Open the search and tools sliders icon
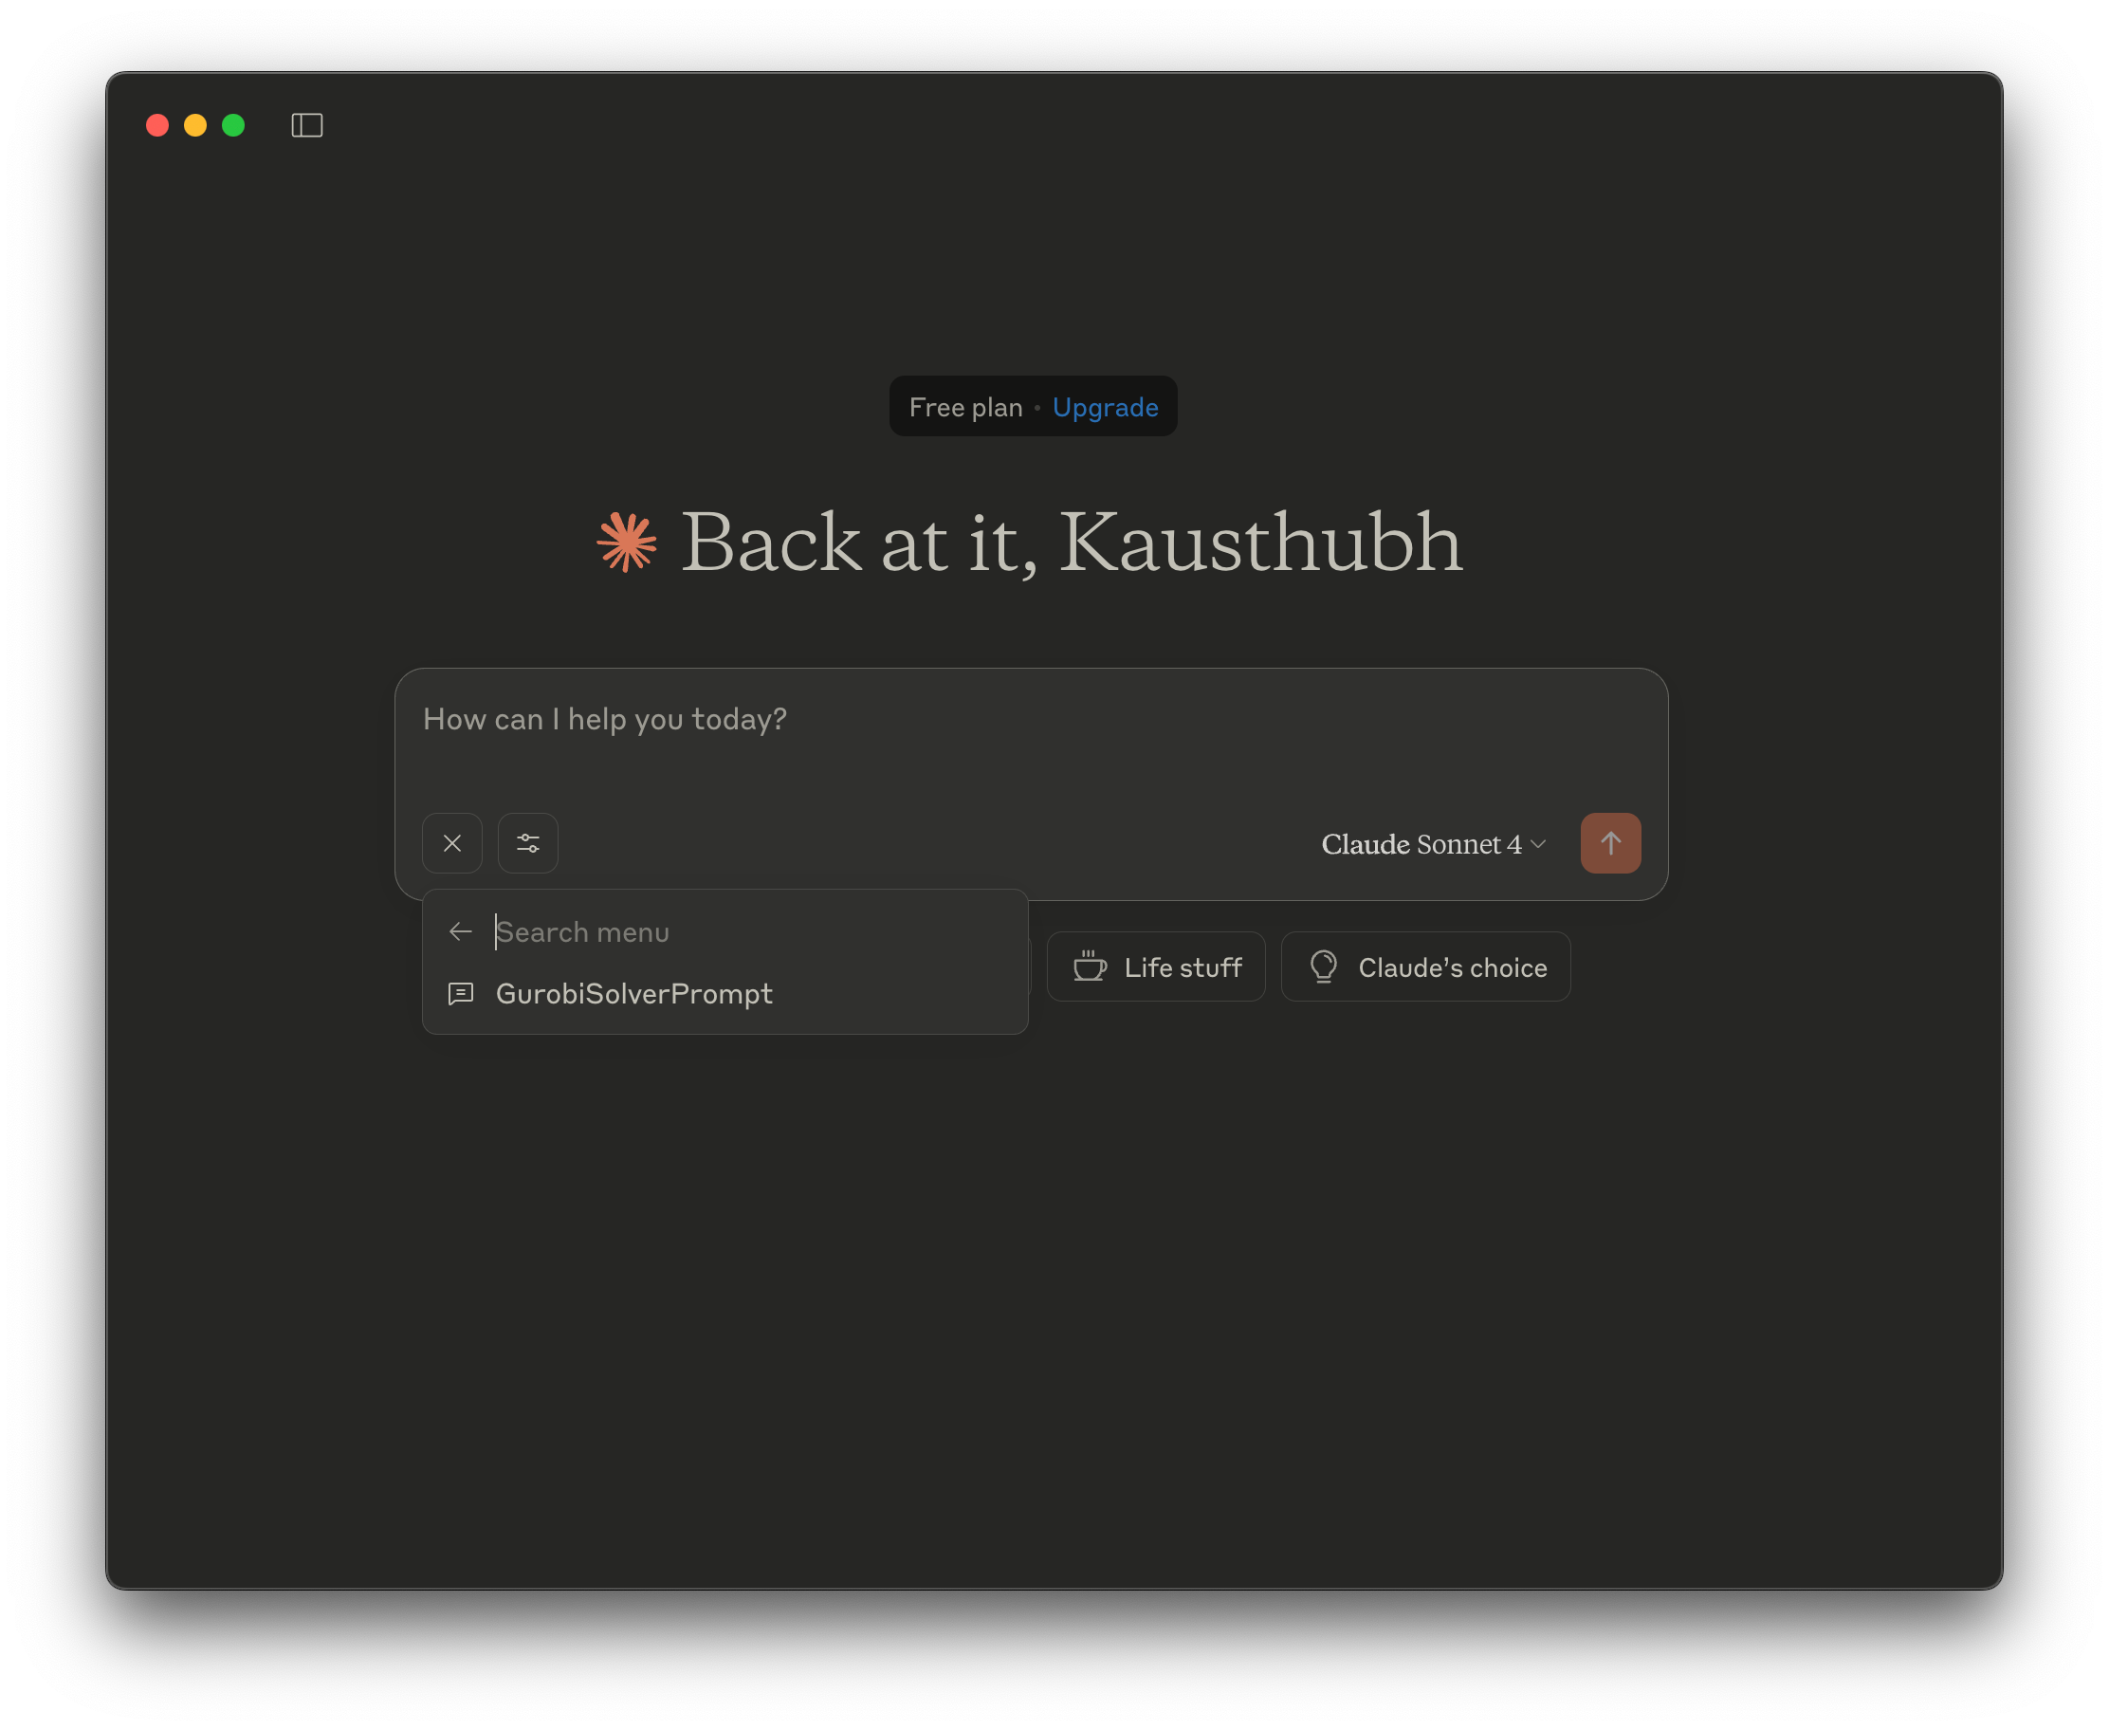The width and height of the screenshot is (2109, 1730). [x=528, y=843]
